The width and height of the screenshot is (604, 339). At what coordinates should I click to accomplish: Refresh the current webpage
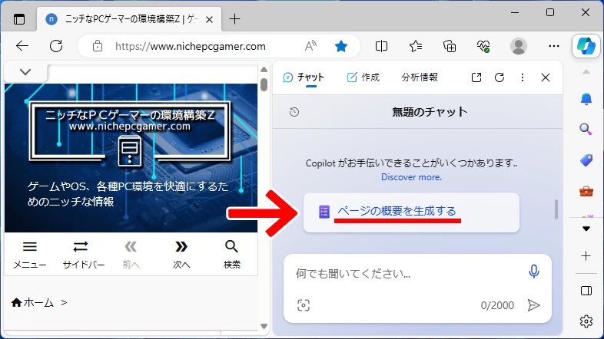[56, 46]
